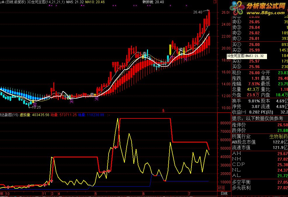Click the 总量 42.3万 value
The width and height of the screenshot is (288, 197).
point(253,89)
